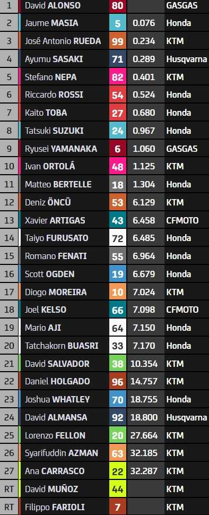The image size is (209, 515).
Task: Click position 9 cell for Yamanaka
Action: click(x=9, y=149)
